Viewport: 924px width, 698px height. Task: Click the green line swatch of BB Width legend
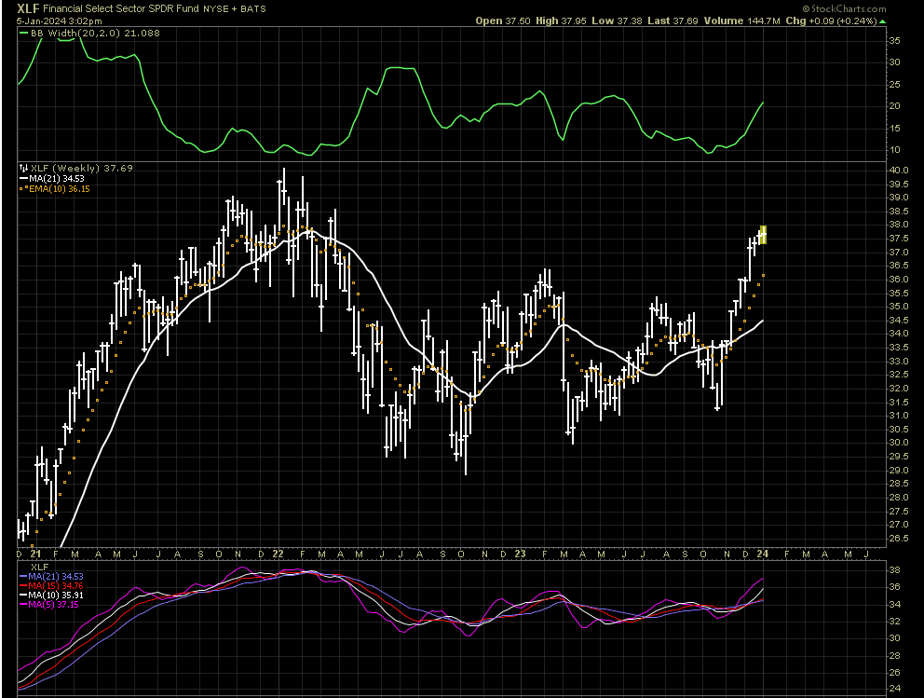[x=23, y=33]
